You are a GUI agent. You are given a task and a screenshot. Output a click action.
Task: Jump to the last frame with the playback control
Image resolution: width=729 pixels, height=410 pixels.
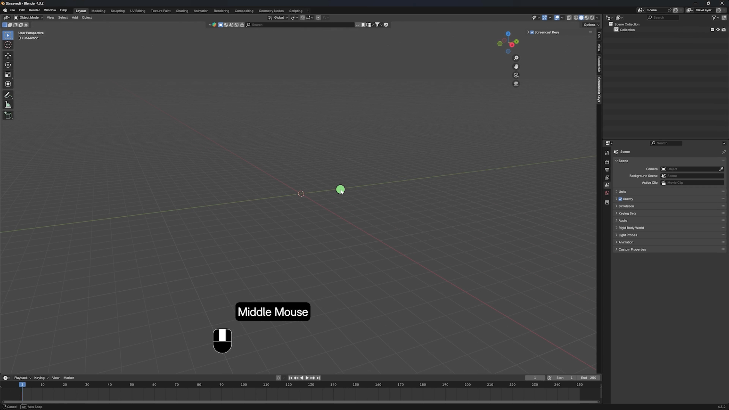tap(318, 378)
